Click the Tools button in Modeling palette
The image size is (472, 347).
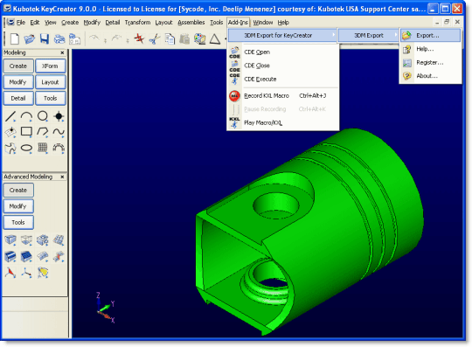pos(51,99)
